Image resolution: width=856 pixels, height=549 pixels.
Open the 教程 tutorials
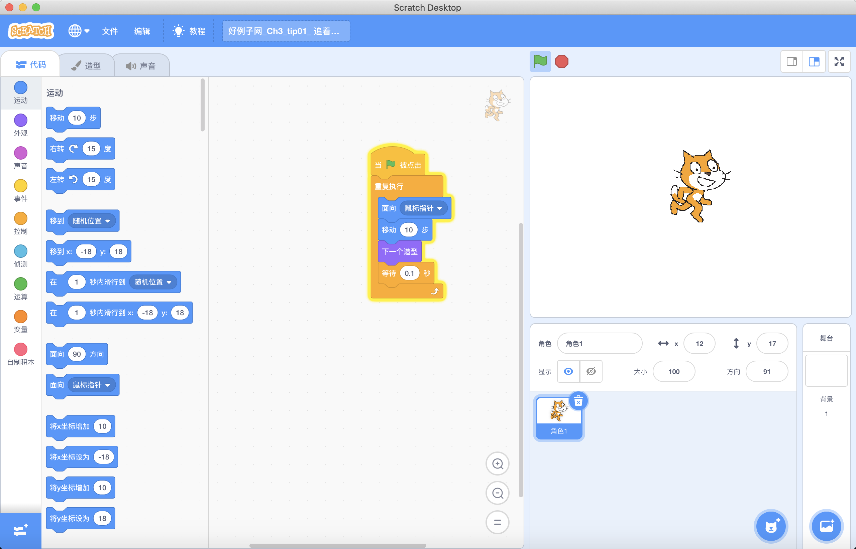pyautogui.click(x=189, y=31)
